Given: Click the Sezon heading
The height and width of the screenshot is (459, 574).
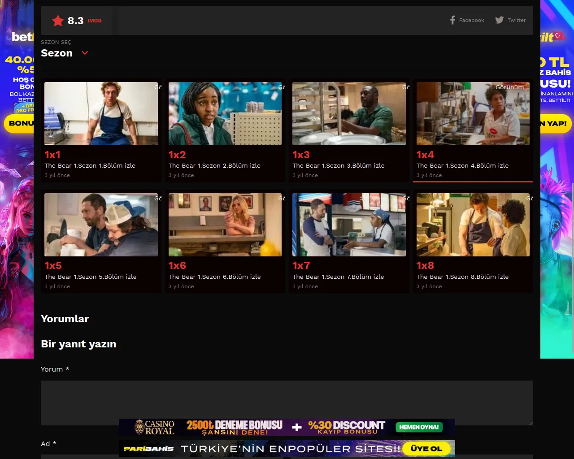Looking at the screenshot, I should 57,53.
